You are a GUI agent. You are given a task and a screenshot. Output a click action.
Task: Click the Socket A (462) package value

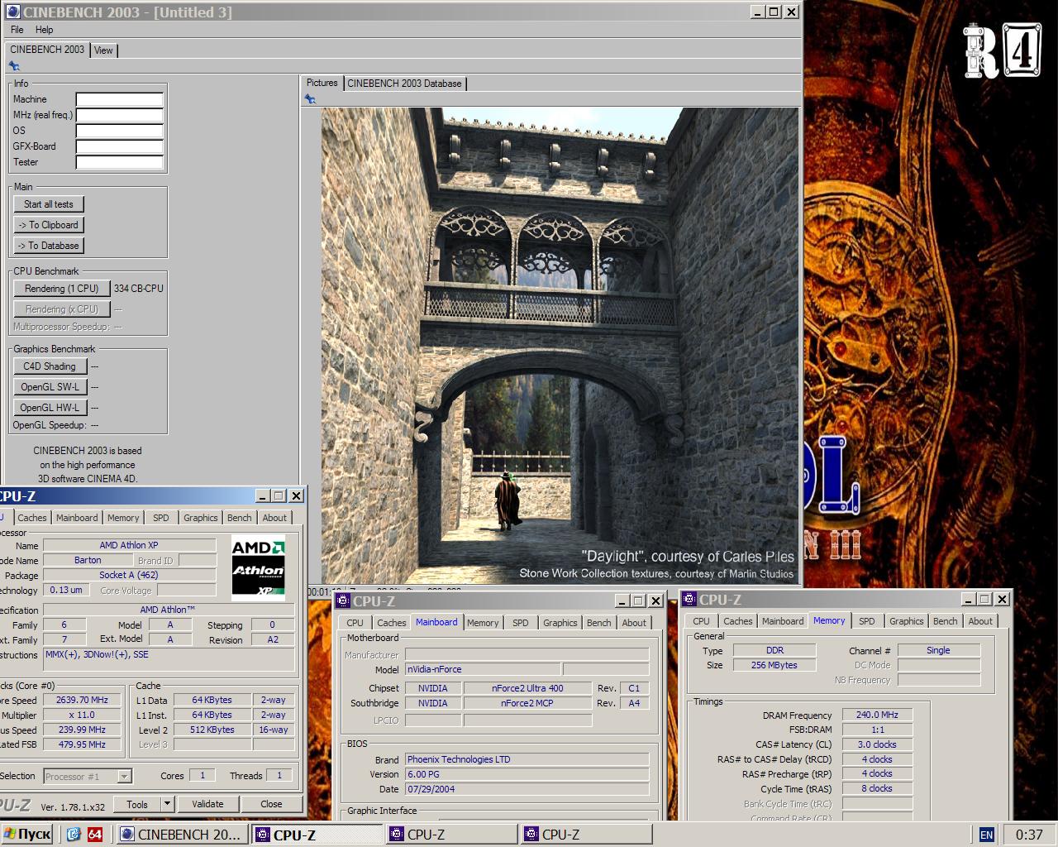click(129, 575)
